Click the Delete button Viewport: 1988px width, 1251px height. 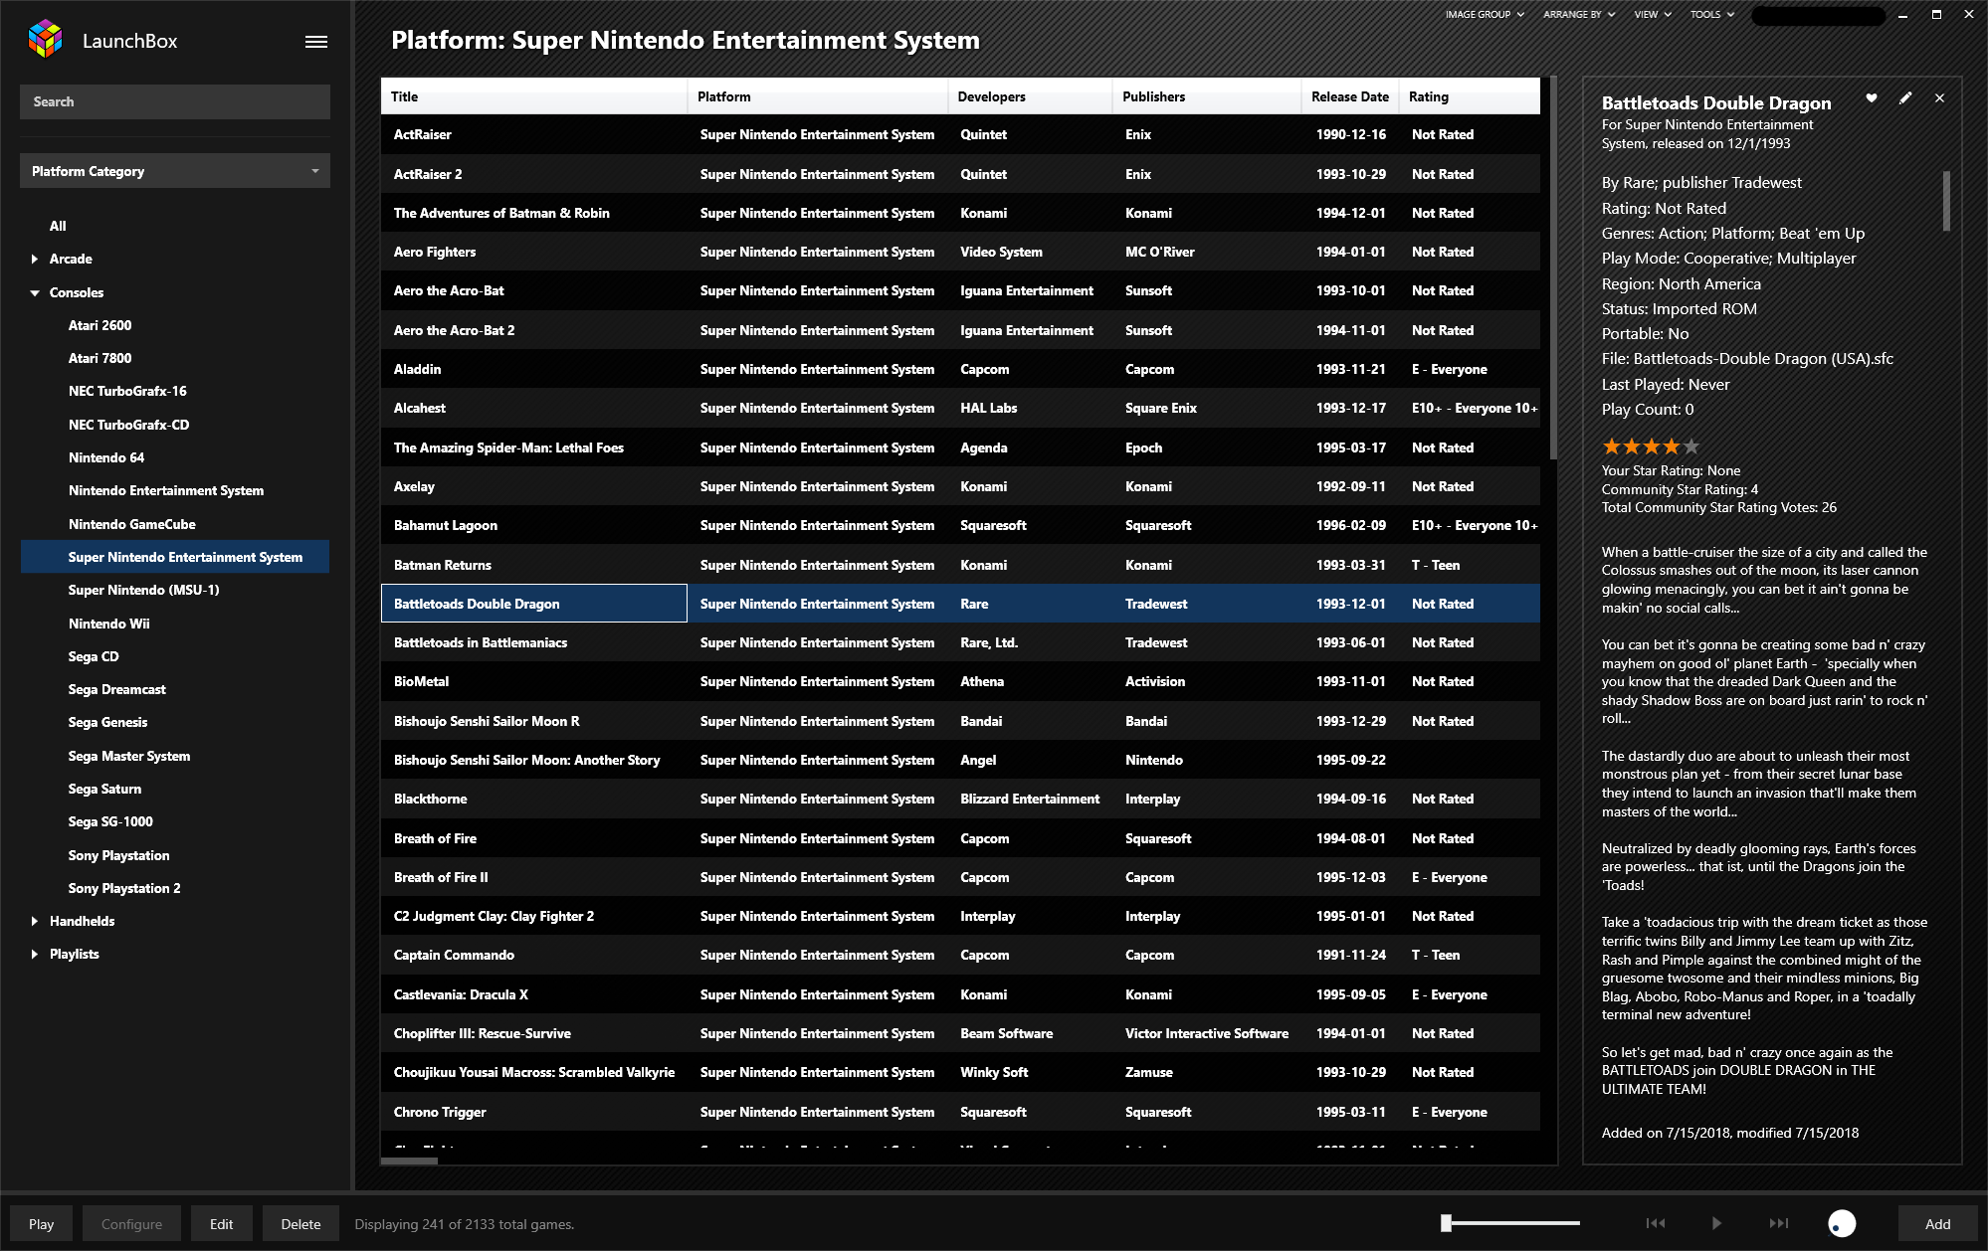click(x=300, y=1224)
